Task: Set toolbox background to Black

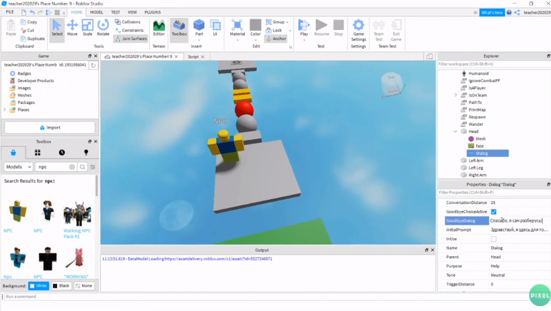Action: tap(61, 285)
